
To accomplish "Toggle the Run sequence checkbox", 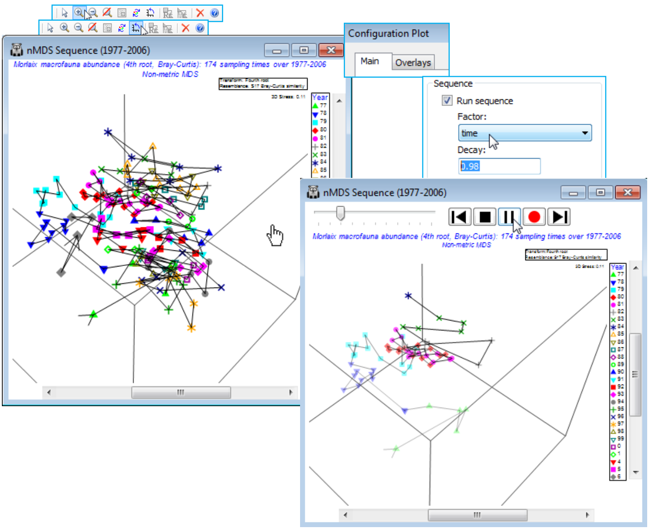I will (447, 100).
